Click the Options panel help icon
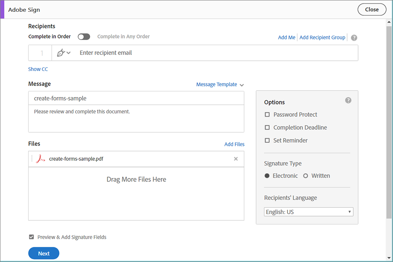This screenshot has height=262, width=393. tap(348, 100)
